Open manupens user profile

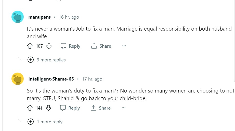40,17
